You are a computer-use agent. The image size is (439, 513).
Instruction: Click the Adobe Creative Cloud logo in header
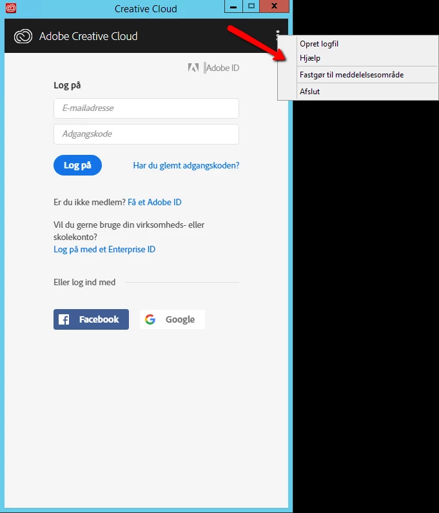coord(23,36)
